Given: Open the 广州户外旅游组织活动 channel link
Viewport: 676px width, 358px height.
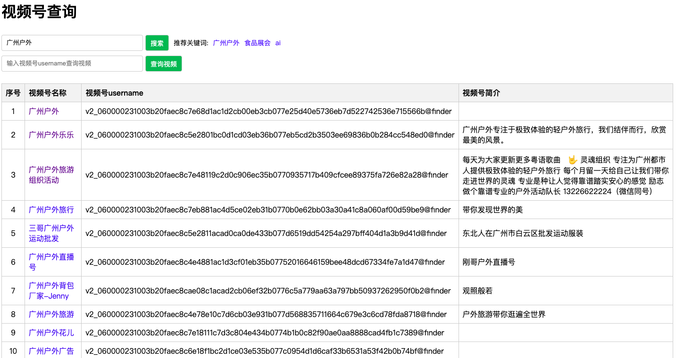Looking at the screenshot, I should point(51,175).
